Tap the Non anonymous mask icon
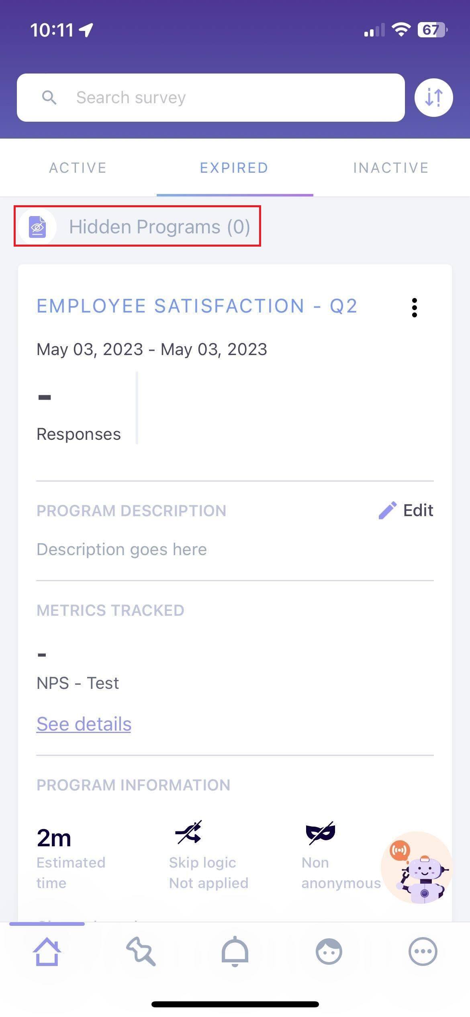Viewport: 470px width, 1017px height. 320,832
